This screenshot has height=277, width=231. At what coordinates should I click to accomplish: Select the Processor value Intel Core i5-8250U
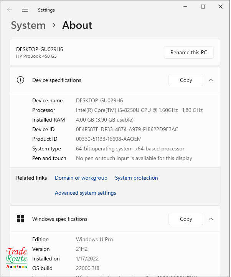139,110
